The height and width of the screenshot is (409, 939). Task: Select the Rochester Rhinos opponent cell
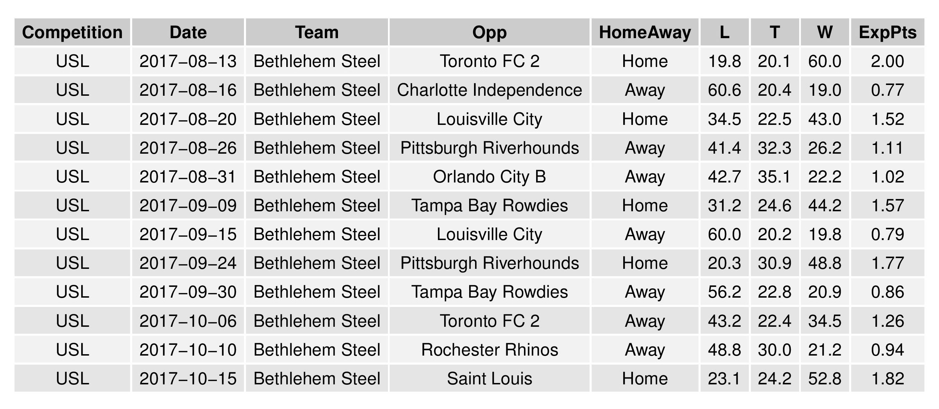[489, 350]
